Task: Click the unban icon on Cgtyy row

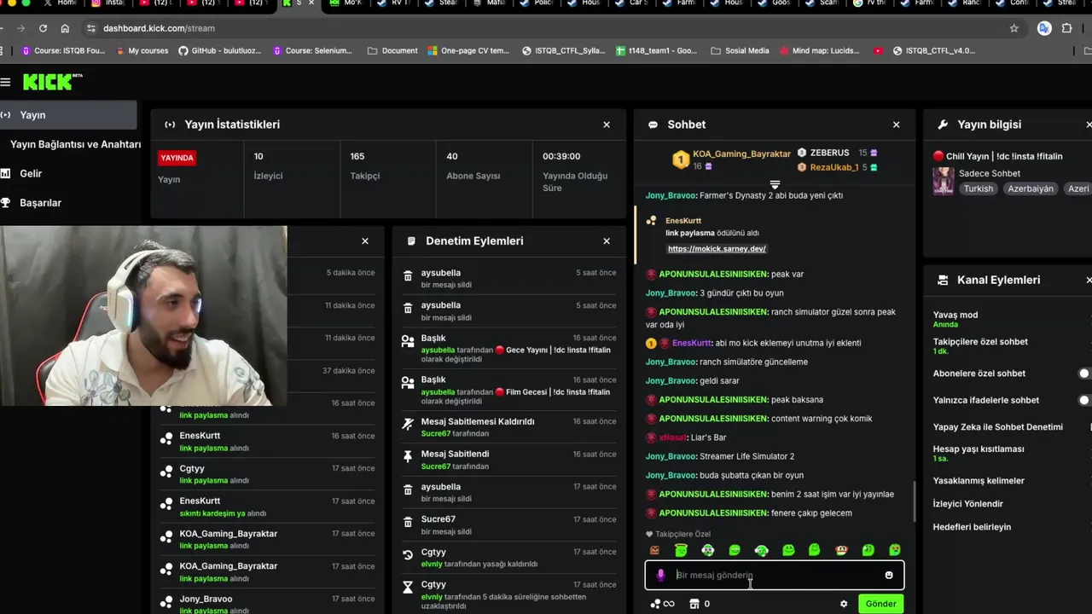Action: [408, 557]
